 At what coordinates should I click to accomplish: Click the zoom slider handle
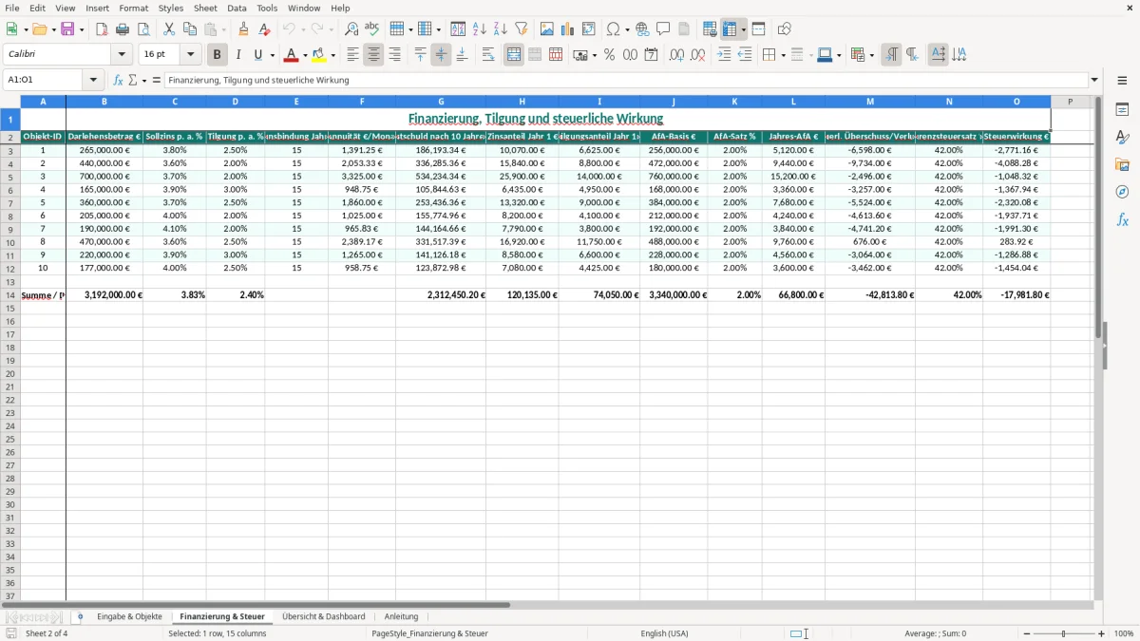tap(1064, 633)
